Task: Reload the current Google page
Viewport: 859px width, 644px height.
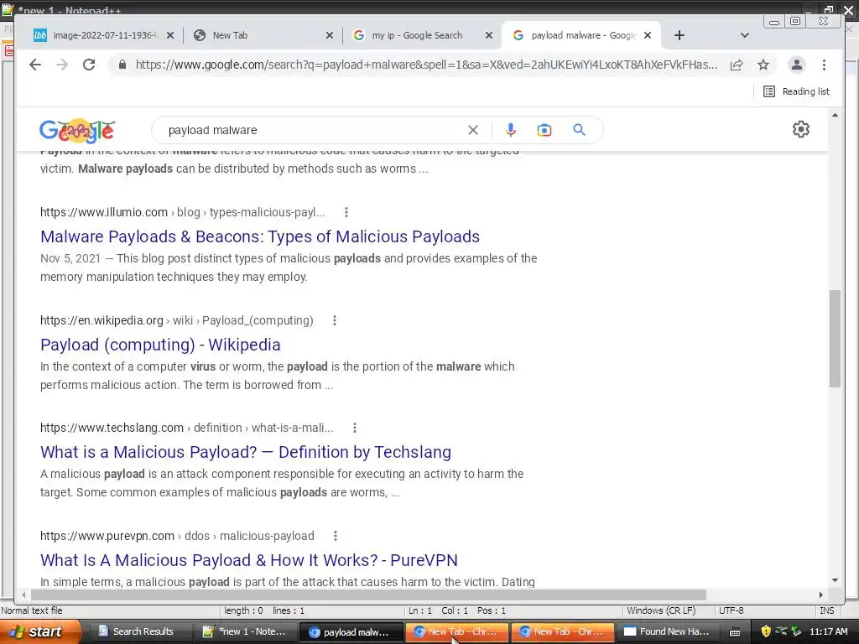Action: click(89, 65)
